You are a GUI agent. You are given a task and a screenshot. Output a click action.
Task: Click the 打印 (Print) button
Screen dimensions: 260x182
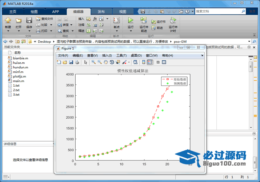point(42,31)
